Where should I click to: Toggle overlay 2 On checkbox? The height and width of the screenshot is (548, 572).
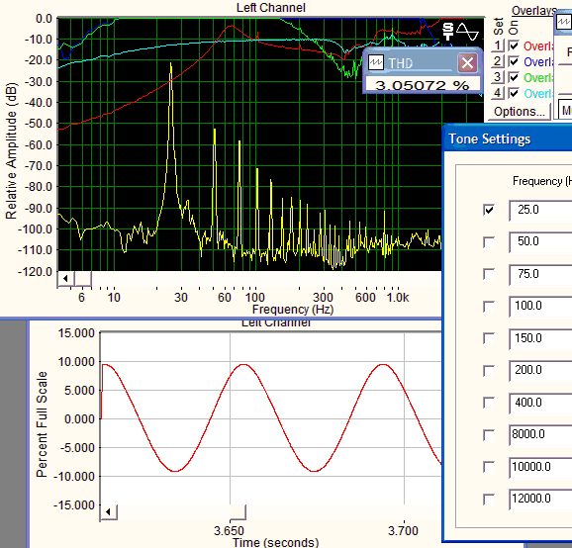pyautogui.click(x=514, y=61)
